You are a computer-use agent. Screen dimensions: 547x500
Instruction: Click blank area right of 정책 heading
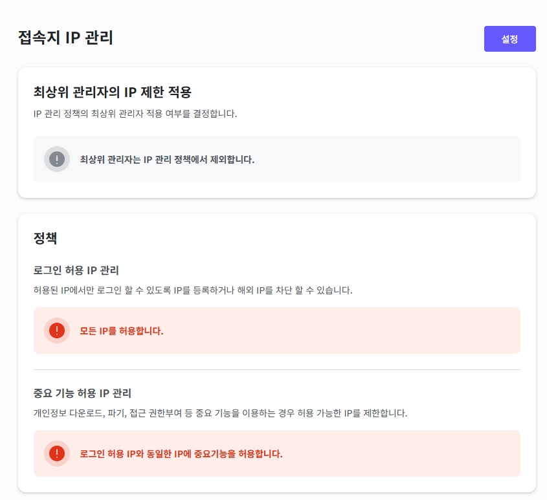click(x=291, y=238)
